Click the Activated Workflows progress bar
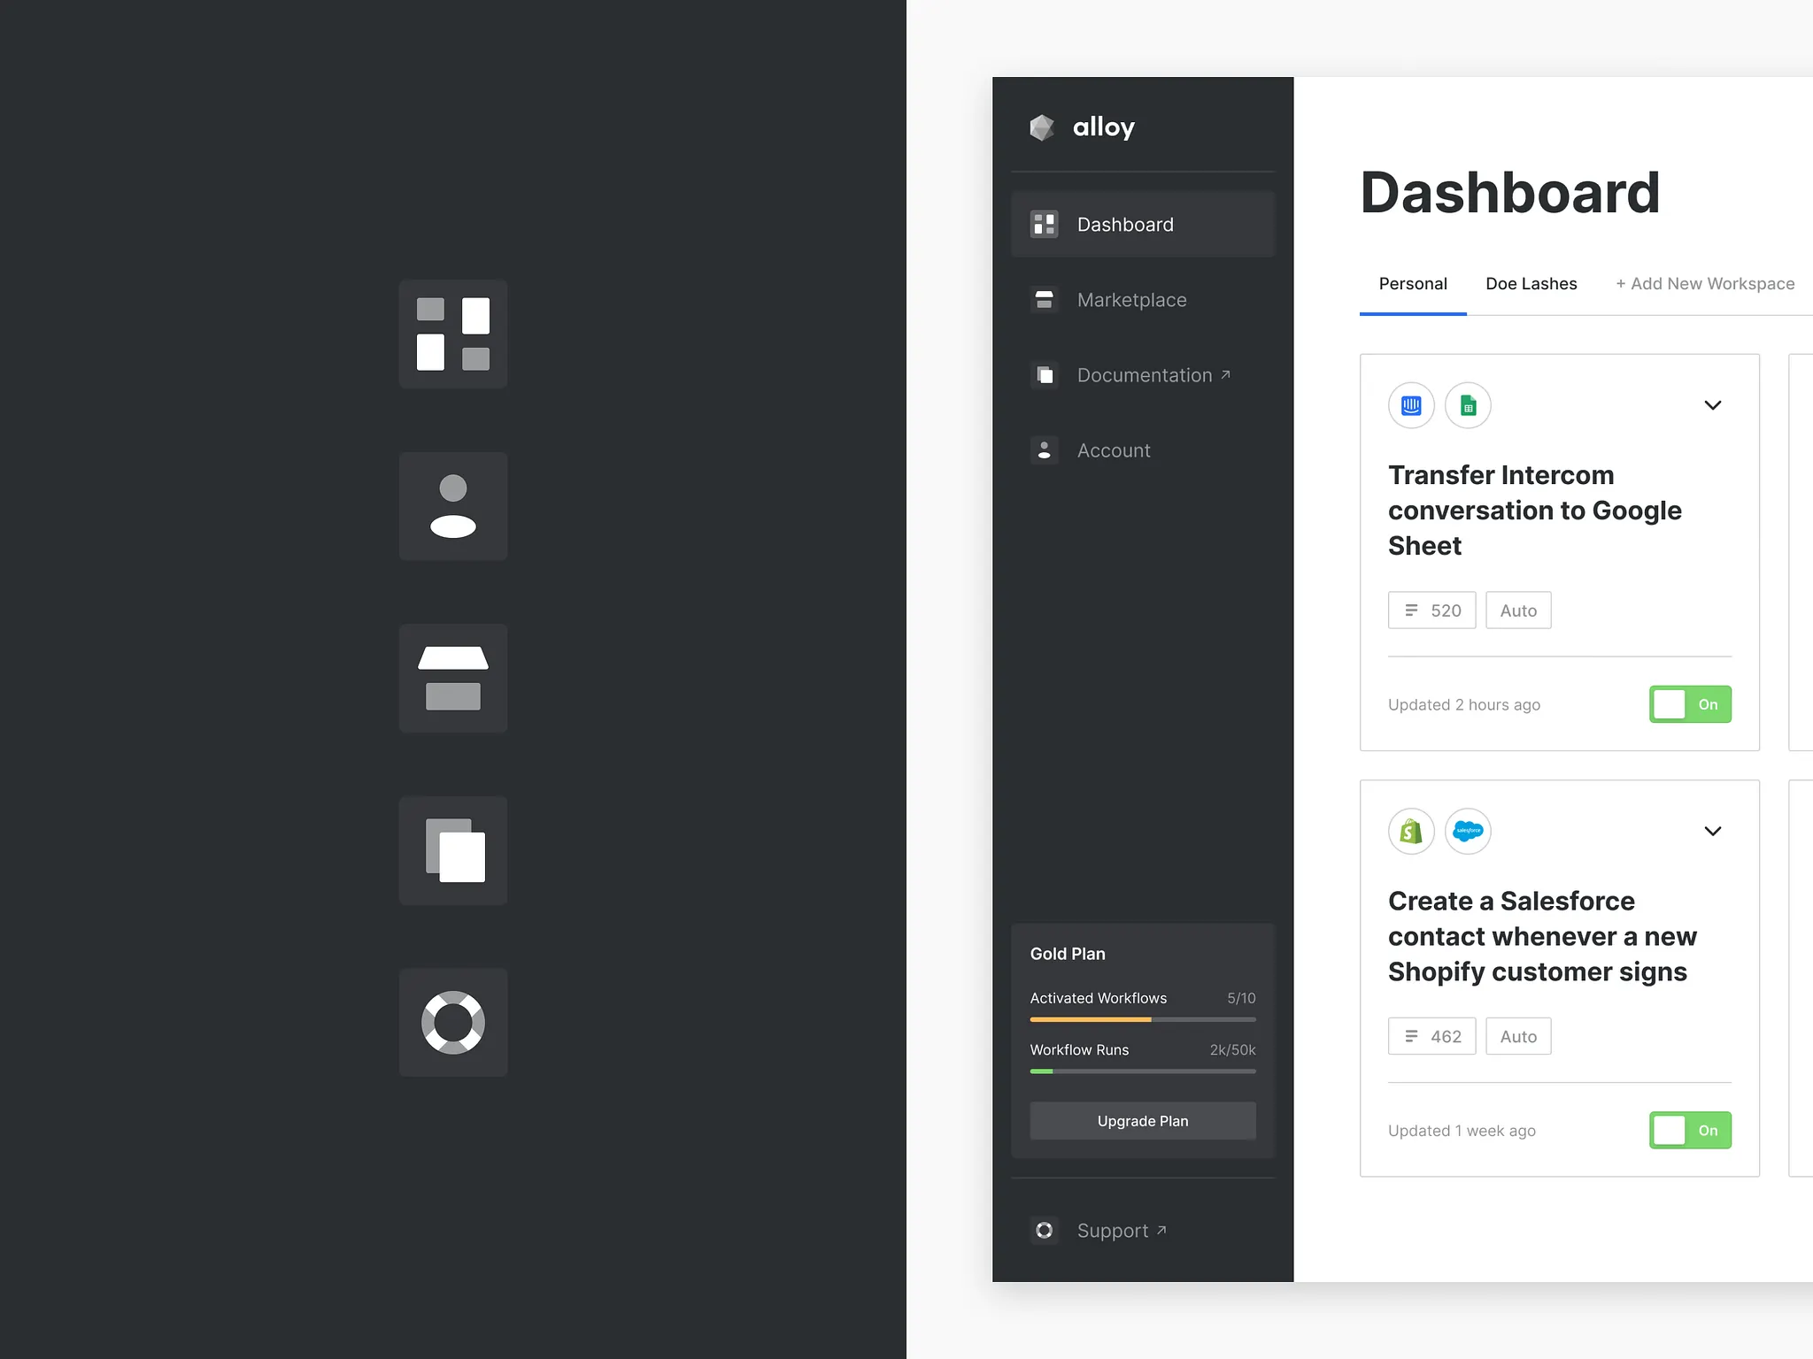The height and width of the screenshot is (1359, 1813). click(x=1142, y=1020)
